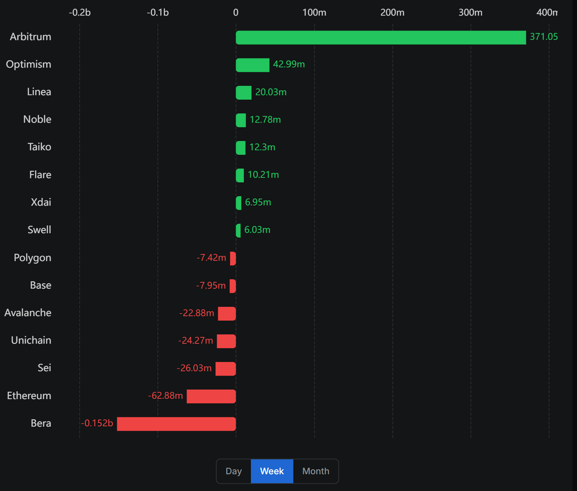Click the green Arbitrum bar
The height and width of the screenshot is (491, 577).
(381, 38)
